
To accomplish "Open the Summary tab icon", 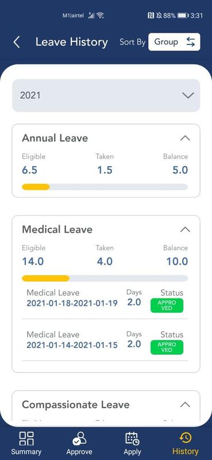I will 26,438.
